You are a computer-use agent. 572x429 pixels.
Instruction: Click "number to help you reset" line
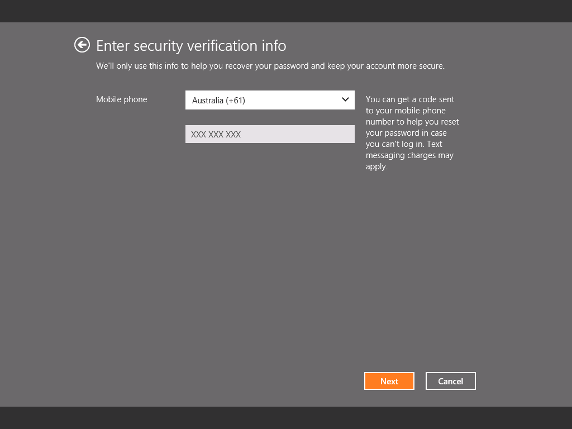[x=412, y=122]
